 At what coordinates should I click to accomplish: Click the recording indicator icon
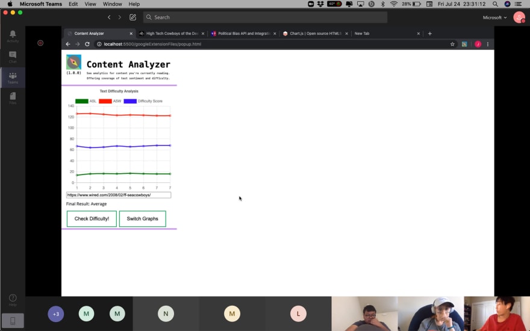tap(40, 43)
